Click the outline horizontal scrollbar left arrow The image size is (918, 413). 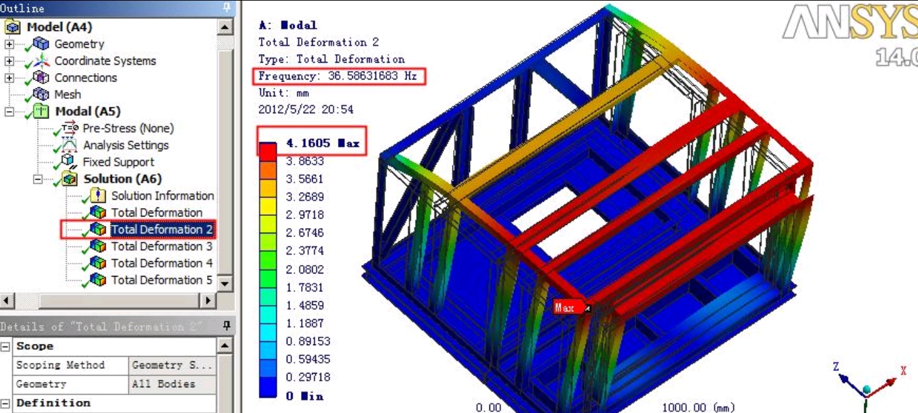point(6,301)
